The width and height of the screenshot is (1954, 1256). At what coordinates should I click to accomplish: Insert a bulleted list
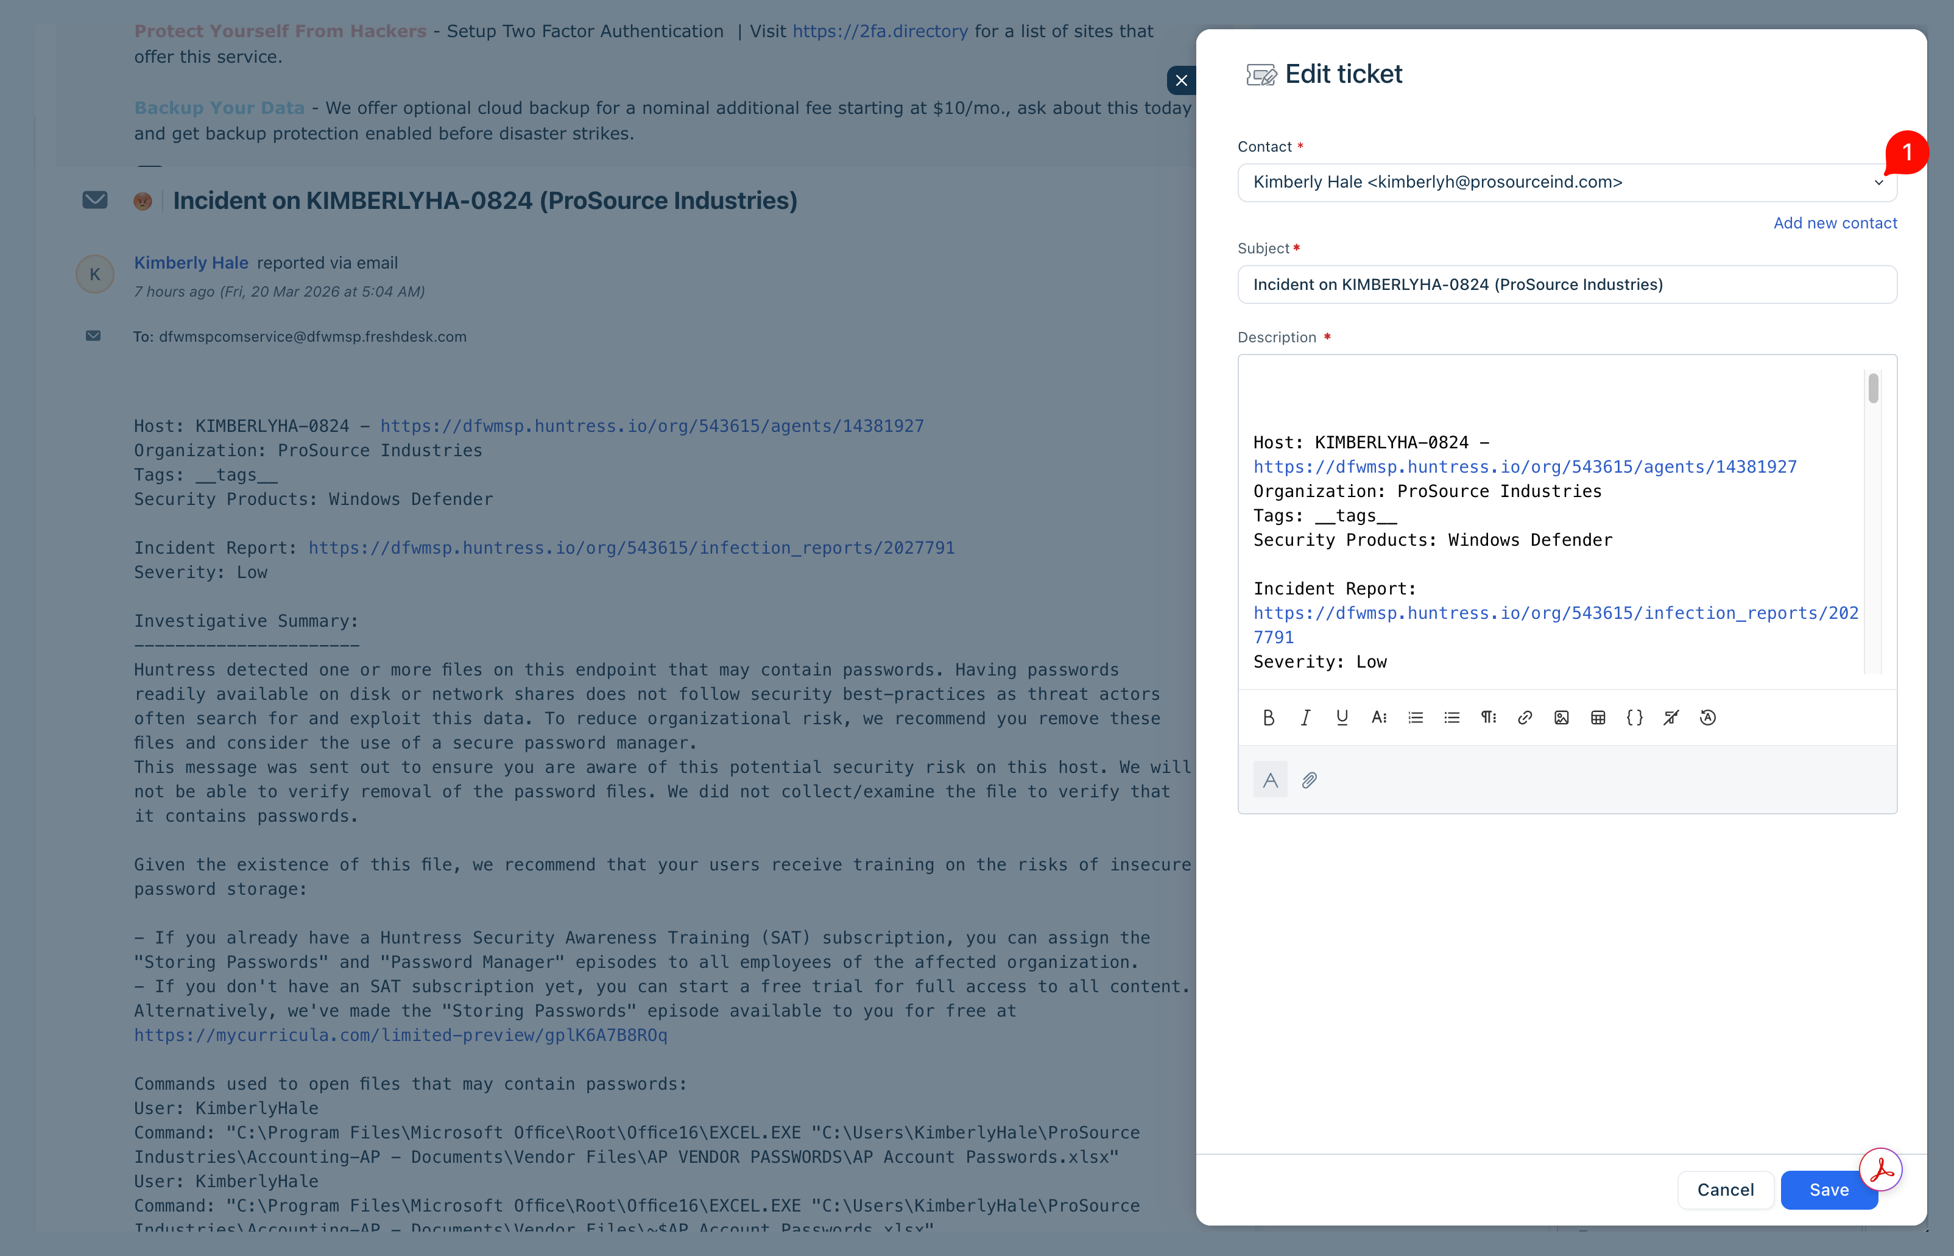tap(1451, 718)
